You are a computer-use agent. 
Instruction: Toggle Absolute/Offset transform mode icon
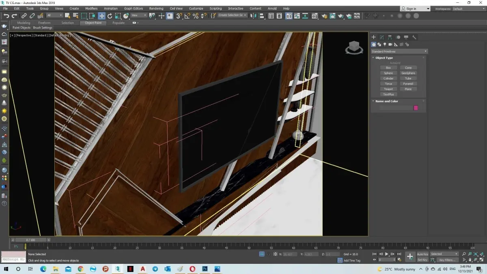275,254
